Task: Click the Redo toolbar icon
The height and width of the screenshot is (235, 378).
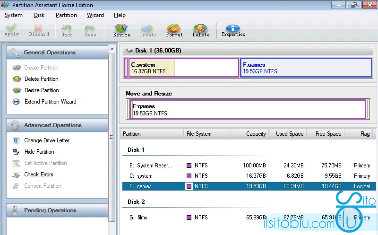Action: [x=90, y=31]
